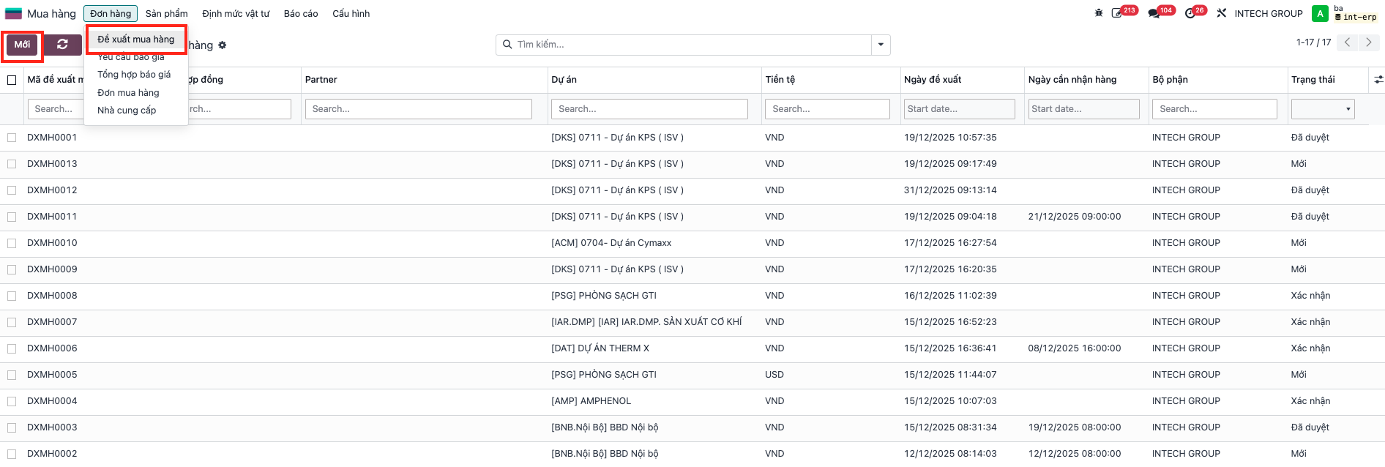The width and height of the screenshot is (1385, 467).
Task: Open the Báo cáo menu
Action: [301, 13]
